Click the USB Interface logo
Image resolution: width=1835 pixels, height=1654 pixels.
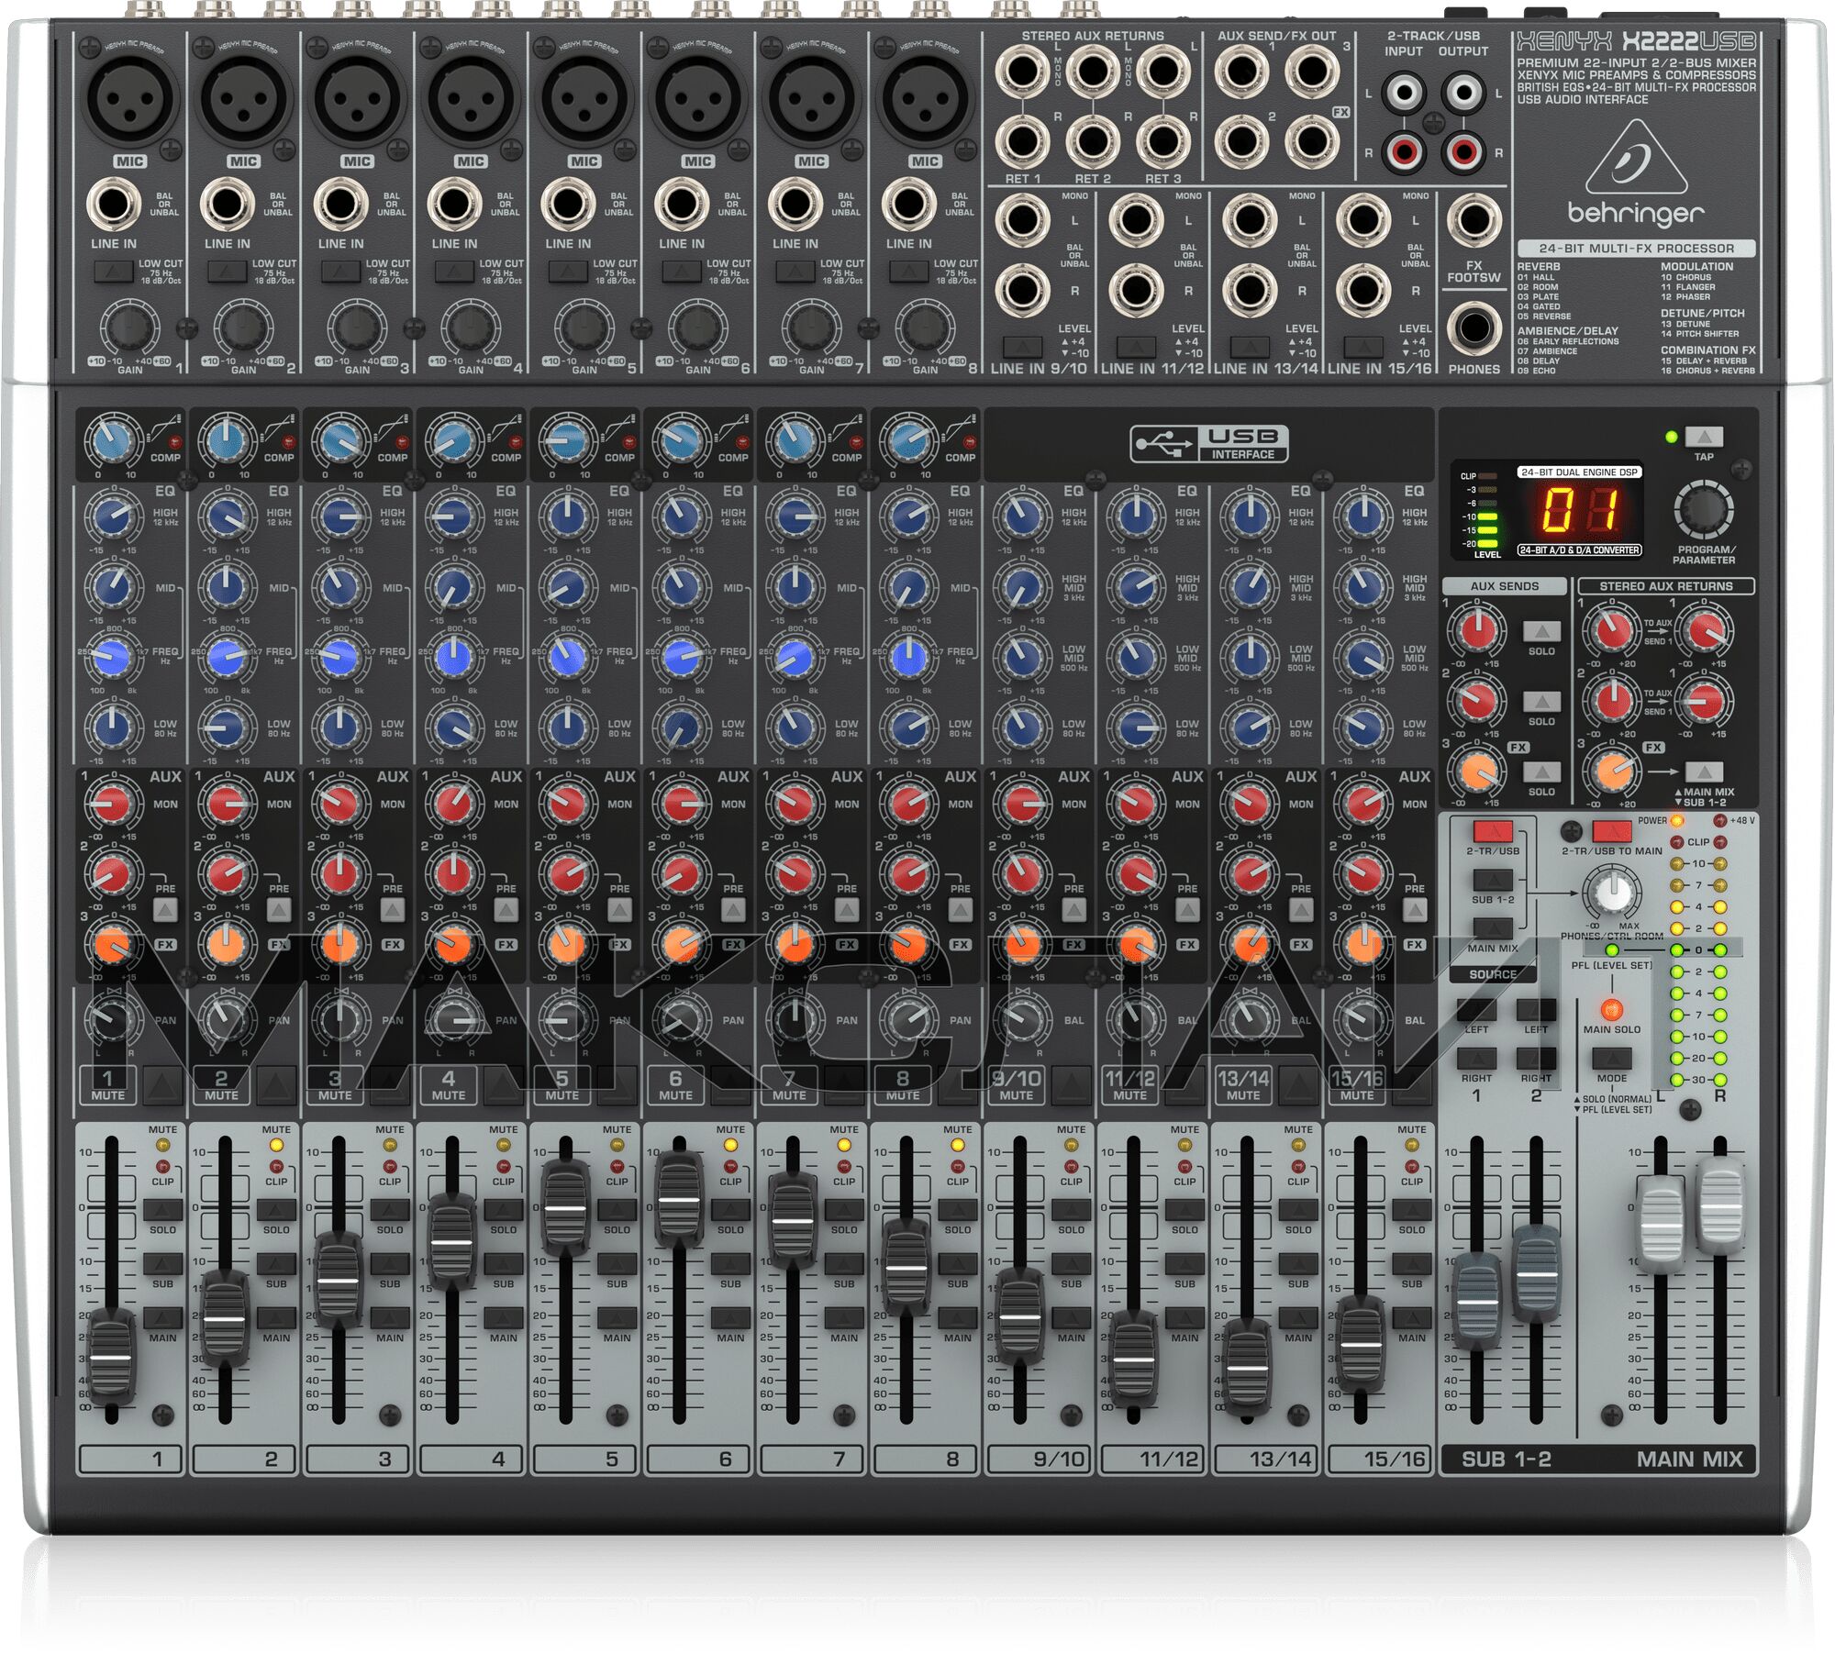click(1209, 444)
